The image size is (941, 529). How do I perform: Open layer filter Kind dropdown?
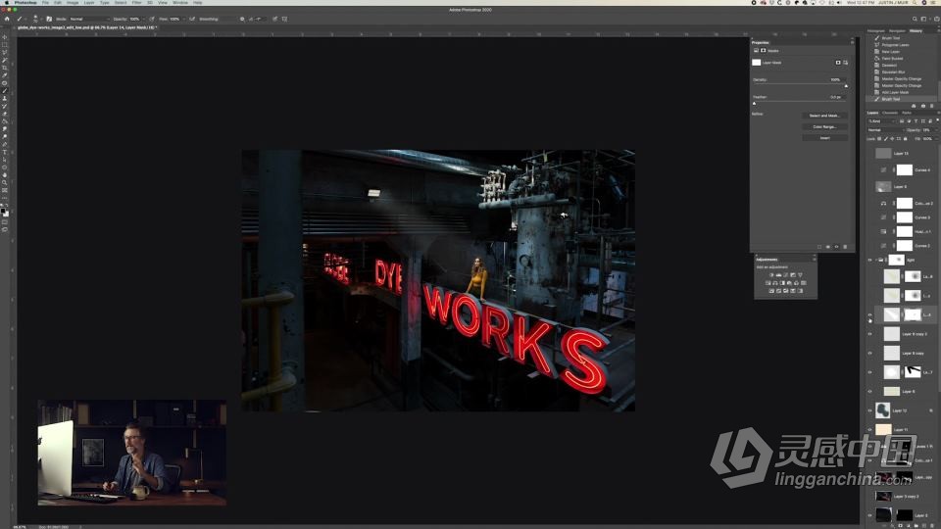point(881,121)
